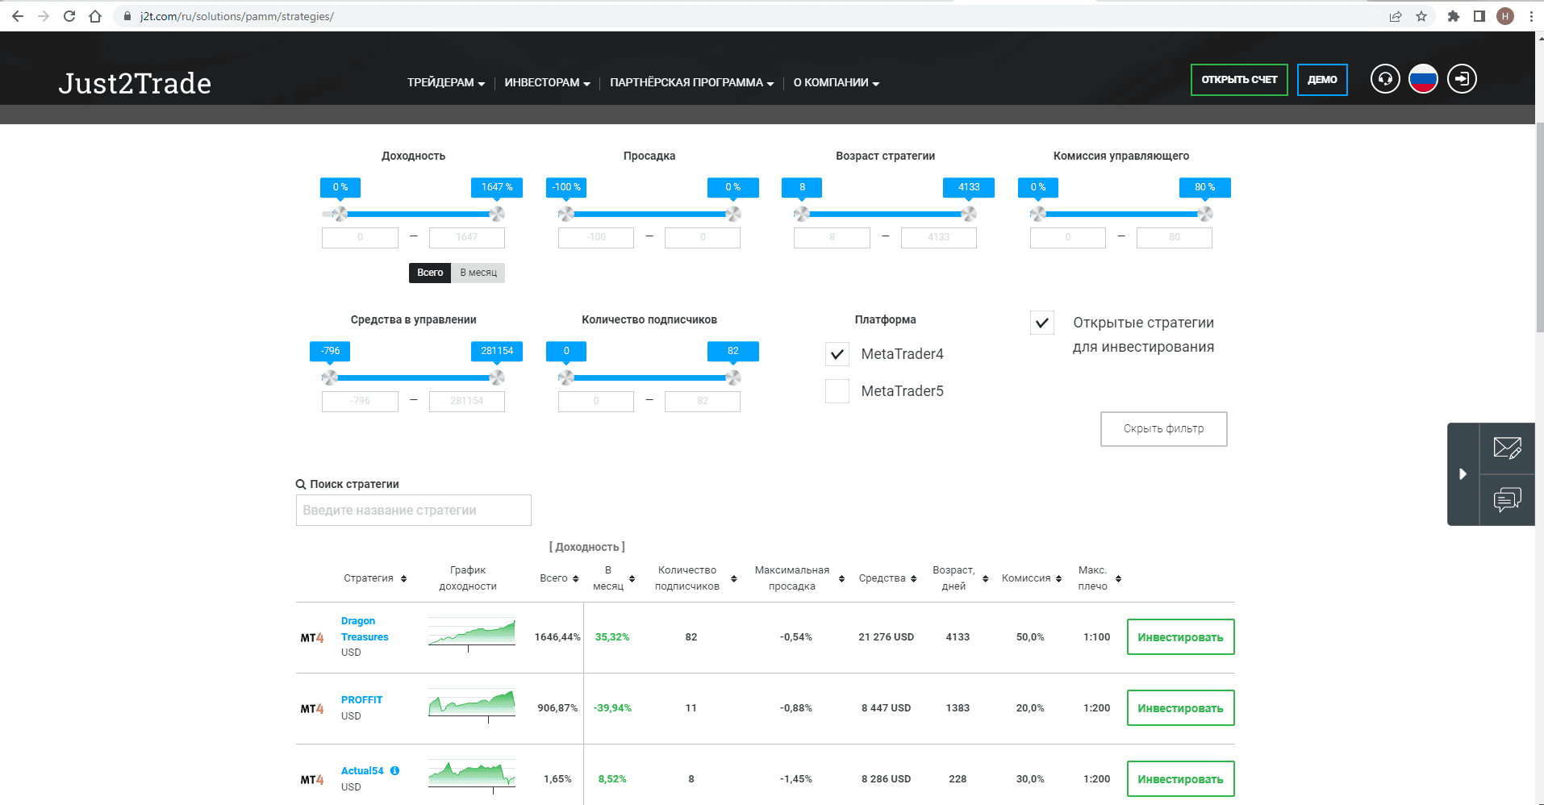Open the browser home page
The width and height of the screenshot is (1544, 805).
[95, 16]
